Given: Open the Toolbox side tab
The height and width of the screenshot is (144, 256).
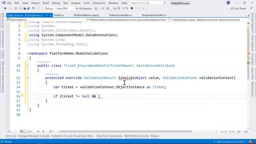Looking at the screenshot, I should (x=3, y=54).
